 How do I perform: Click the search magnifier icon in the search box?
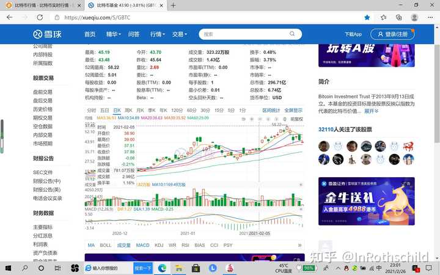(x=292, y=34)
